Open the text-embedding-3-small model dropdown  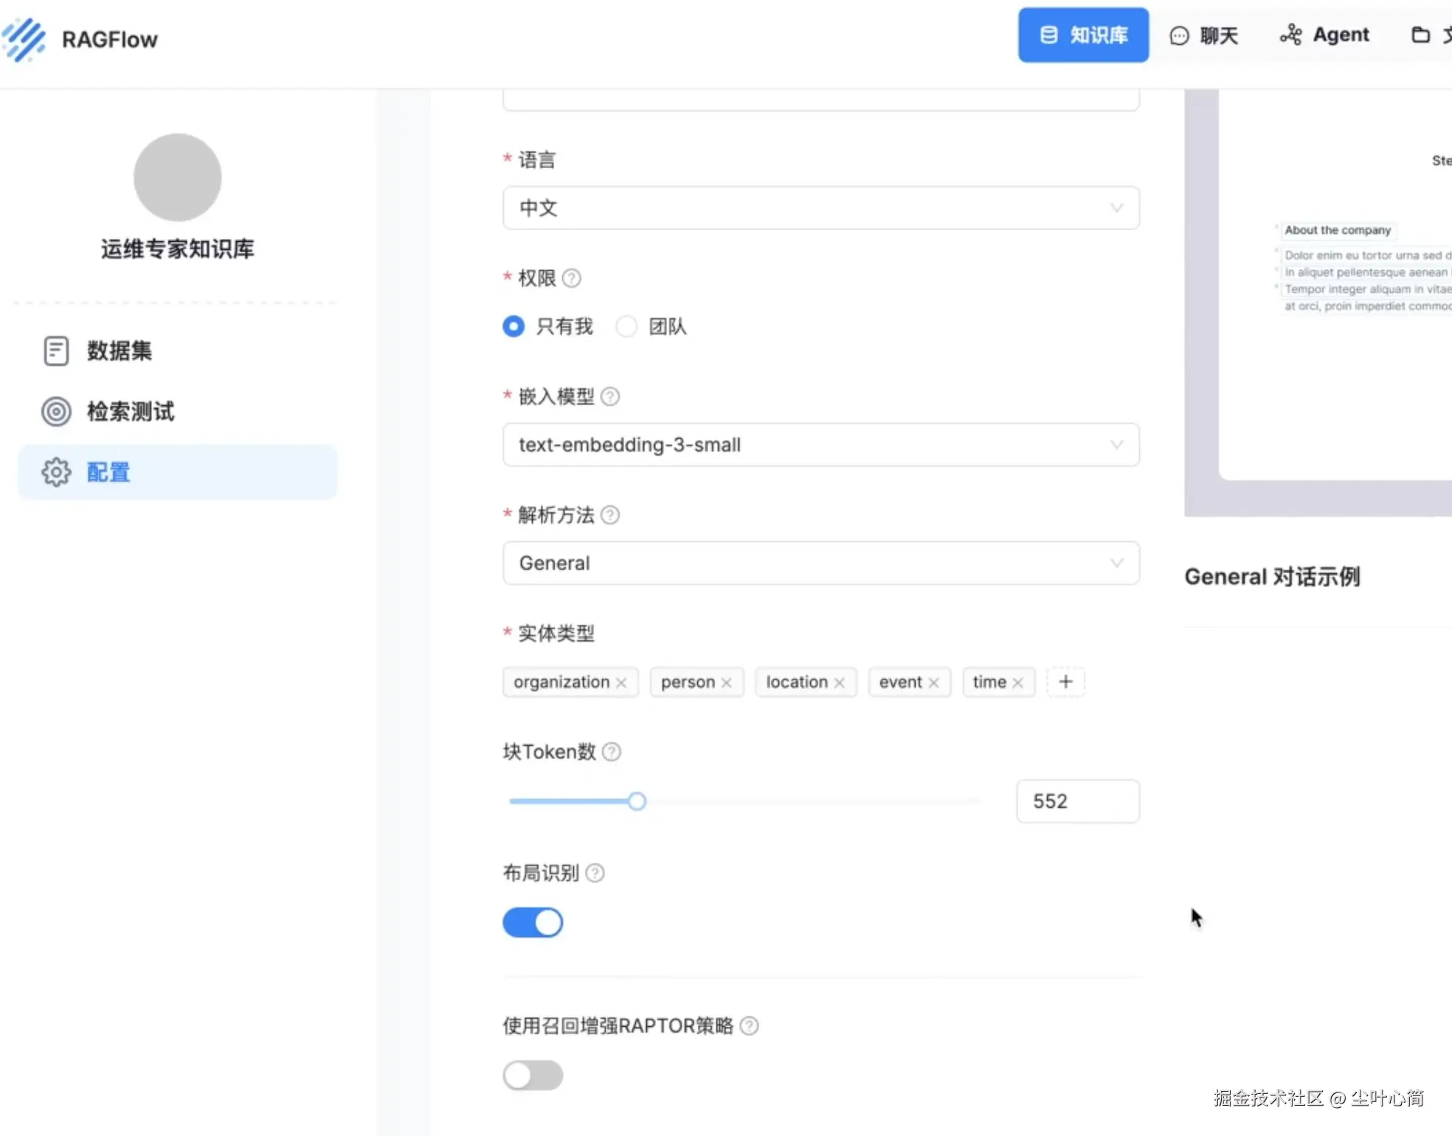820,445
